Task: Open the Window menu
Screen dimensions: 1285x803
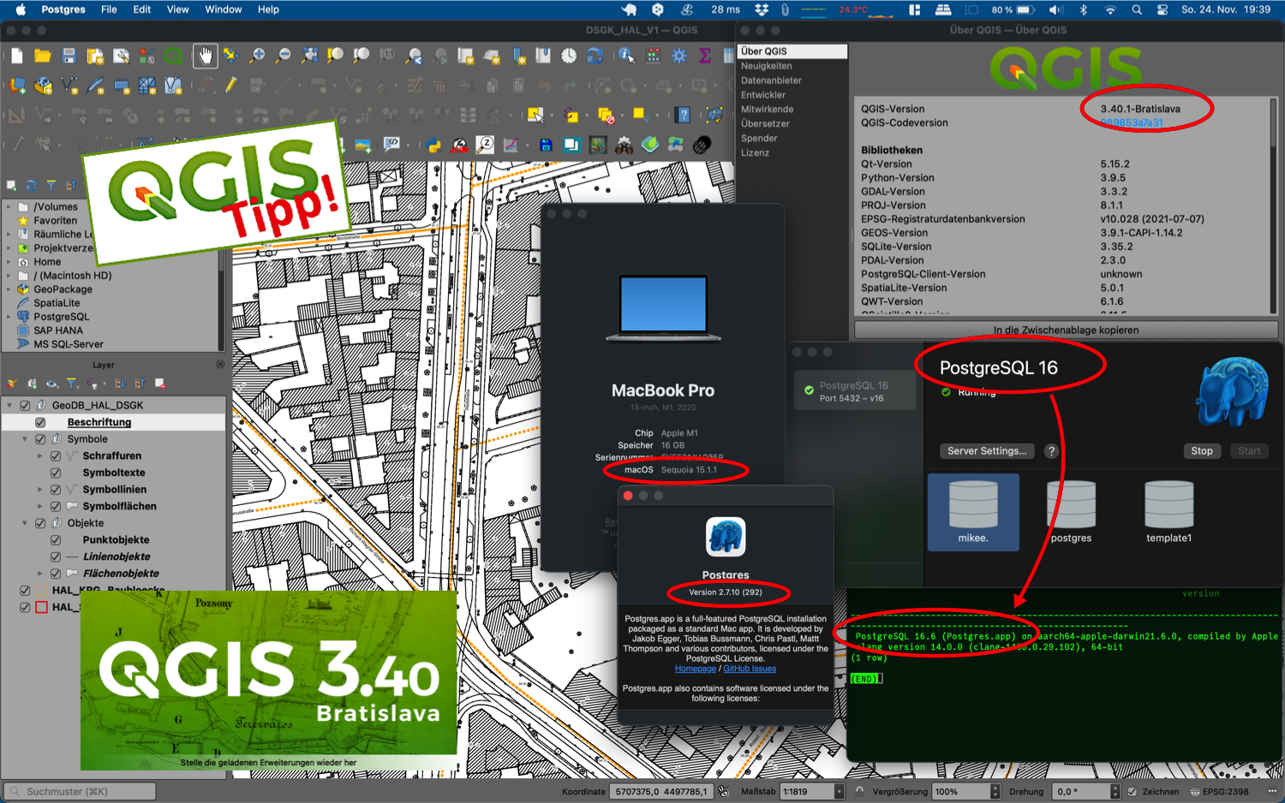Action: 224,9
